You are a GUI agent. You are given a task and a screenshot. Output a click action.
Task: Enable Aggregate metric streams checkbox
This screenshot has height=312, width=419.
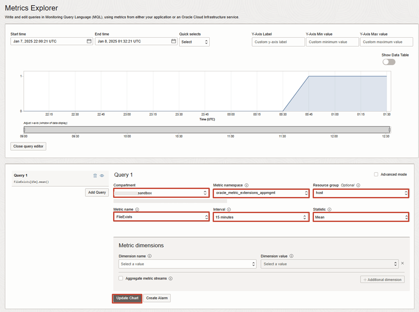tap(121, 279)
